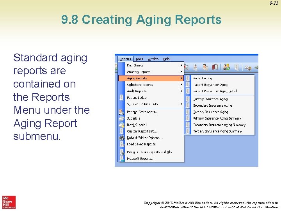The image size is (281, 211).
Task: Choose Patient Statements... menu entry
Action: coord(151,112)
